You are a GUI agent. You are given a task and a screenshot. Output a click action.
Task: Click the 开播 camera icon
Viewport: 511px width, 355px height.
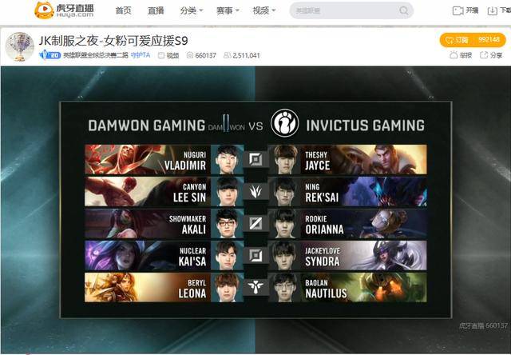[458, 10]
